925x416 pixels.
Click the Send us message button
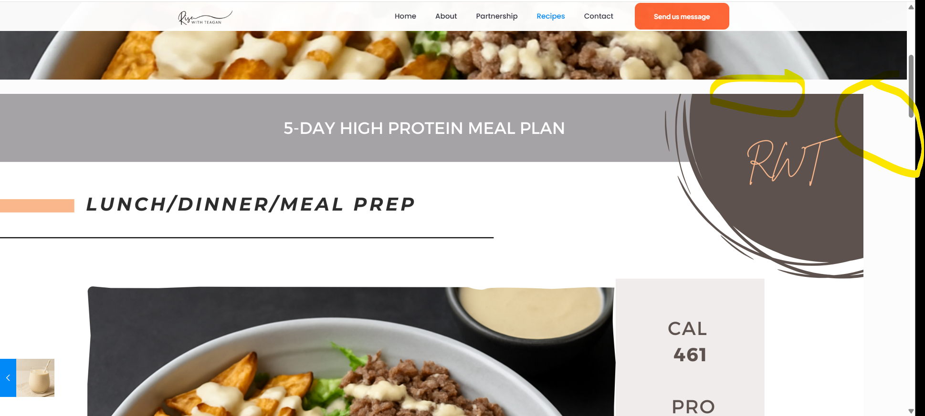682,16
